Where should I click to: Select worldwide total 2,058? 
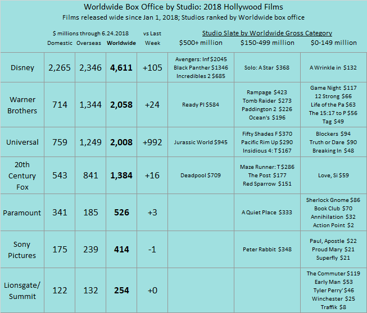(x=121, y=105)
